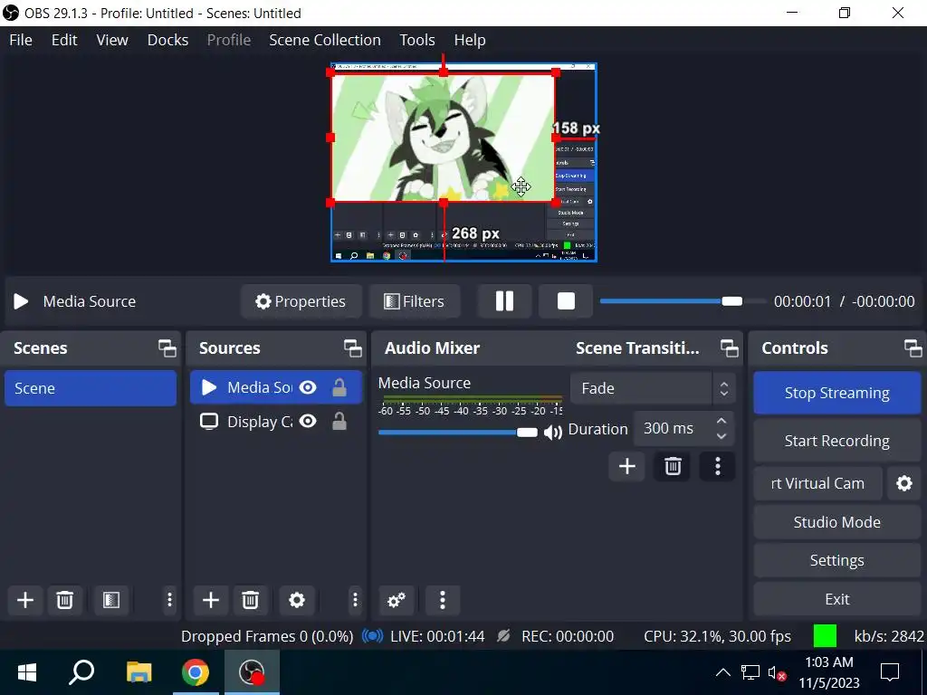Image resolution: width=927 pixels, height=695 pixels.
Task: Open Sources panel more options menu
Action: click(x=355, y=601)
